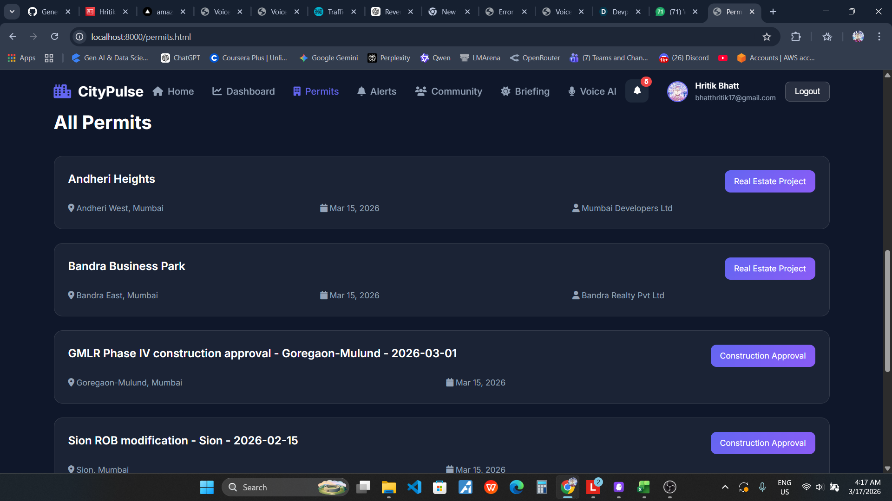Expand the system tray hidden icons chevron
The image size is (892, 501).
(725, 487)
